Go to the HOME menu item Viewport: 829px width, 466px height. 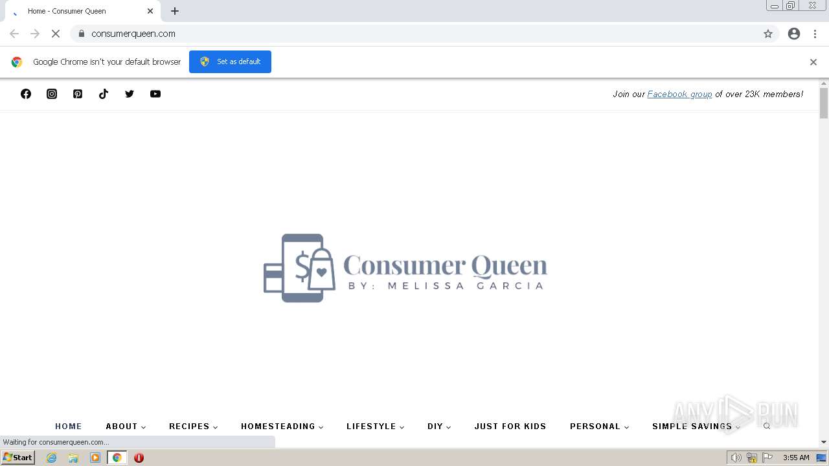click(69, 426)
